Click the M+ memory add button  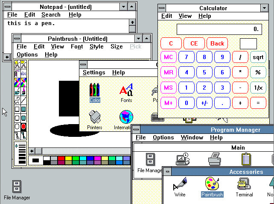[x=169, y=103]
